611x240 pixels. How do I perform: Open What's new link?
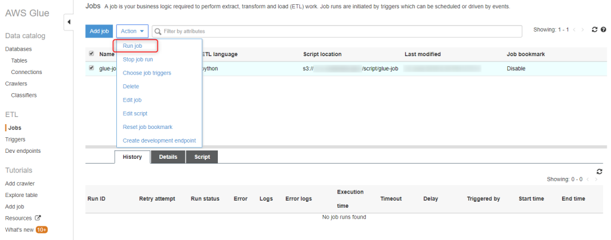(x=20, y=230)
